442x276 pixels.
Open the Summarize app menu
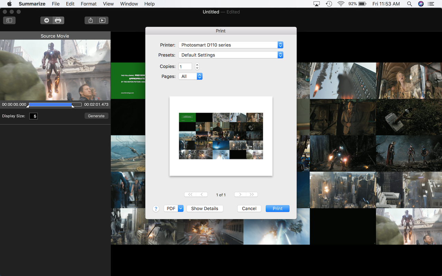coord(32,4)
